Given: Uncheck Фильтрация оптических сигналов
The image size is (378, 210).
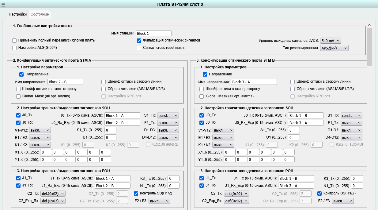Looking at the screenshot, I should pyautogui.click(x=139, y=40).
